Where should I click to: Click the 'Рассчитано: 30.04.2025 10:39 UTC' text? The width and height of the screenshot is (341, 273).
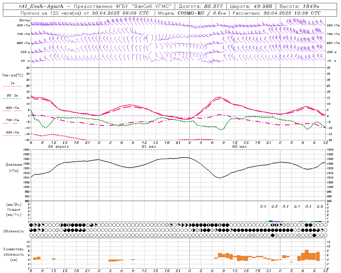[x=277, y=13]
